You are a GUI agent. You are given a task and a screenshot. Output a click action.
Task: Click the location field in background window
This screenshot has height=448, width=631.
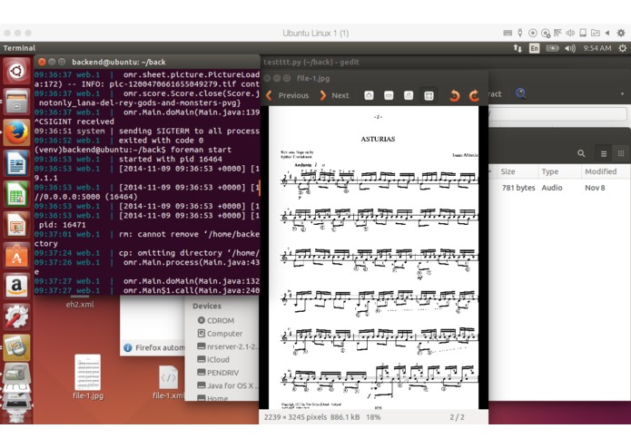(557, 113)
